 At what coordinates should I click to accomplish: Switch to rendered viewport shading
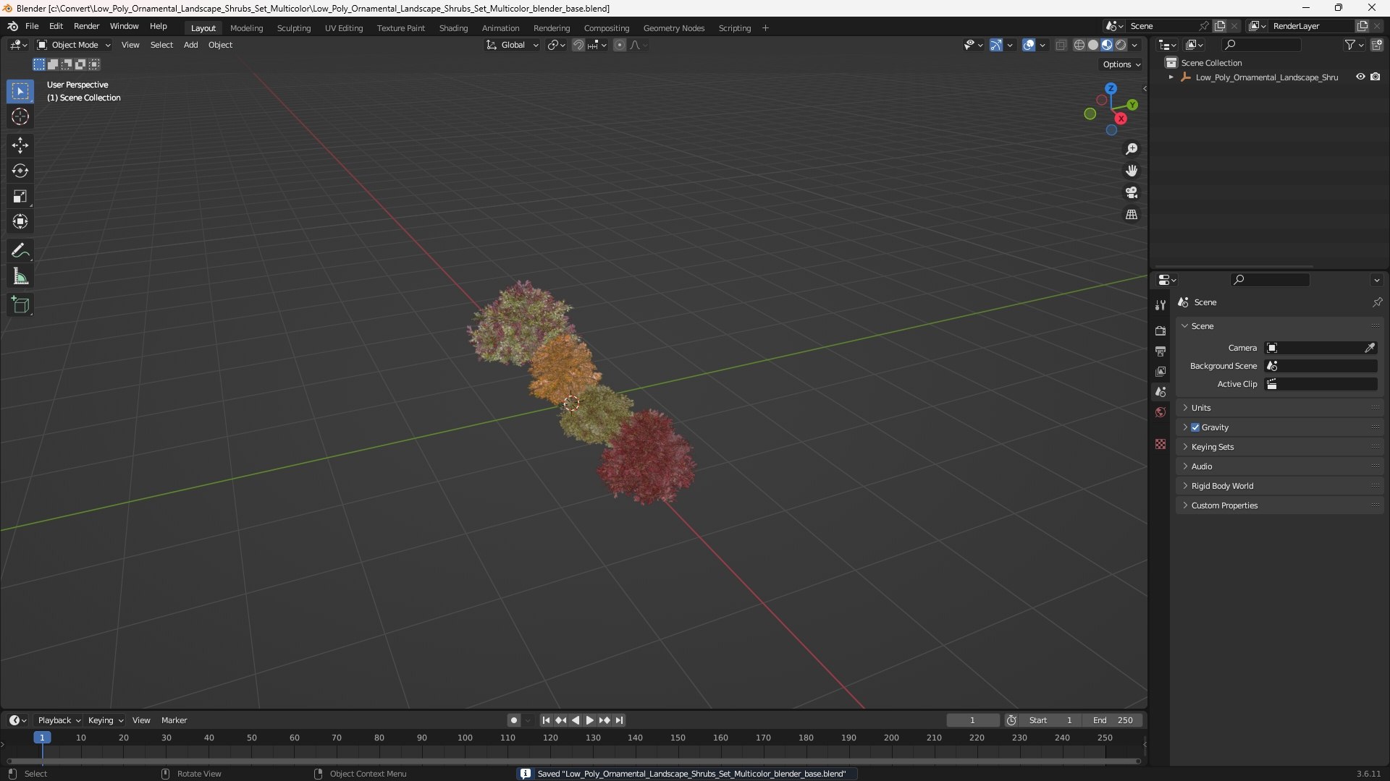coord(1121,45)
